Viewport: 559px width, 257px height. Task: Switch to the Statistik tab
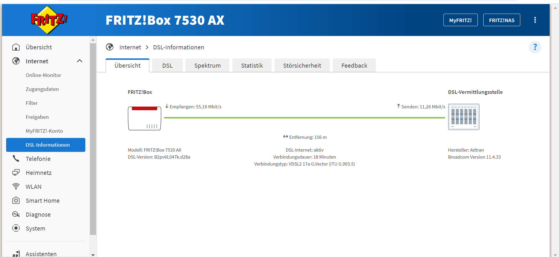pos(252,66)
